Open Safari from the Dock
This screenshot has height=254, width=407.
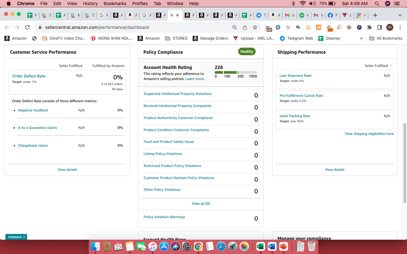coord(221,246)
